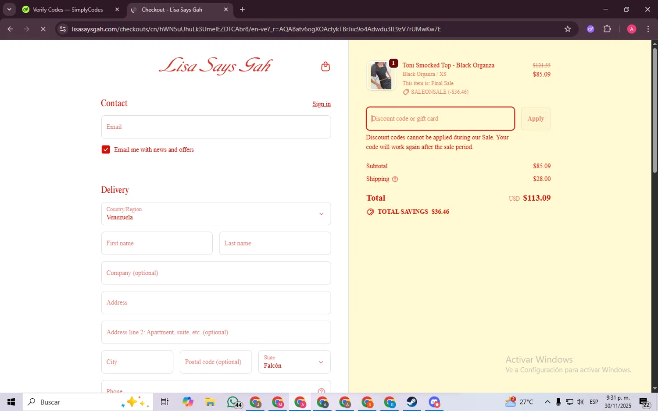This screenshot has width=658, height=411.
Task: Open the Chrome extensions puzzle icon
Action: (607, 29)
